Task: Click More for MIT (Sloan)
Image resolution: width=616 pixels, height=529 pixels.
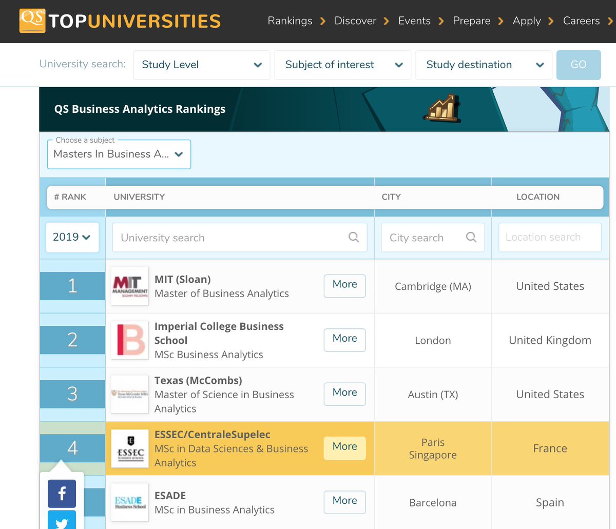Action: click(345, 286)
